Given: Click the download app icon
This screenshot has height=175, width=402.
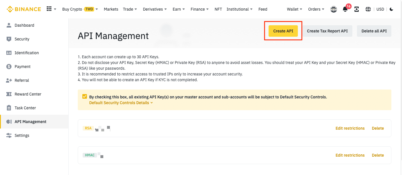Looking at the screenshot, I should (x=357, y=9).
